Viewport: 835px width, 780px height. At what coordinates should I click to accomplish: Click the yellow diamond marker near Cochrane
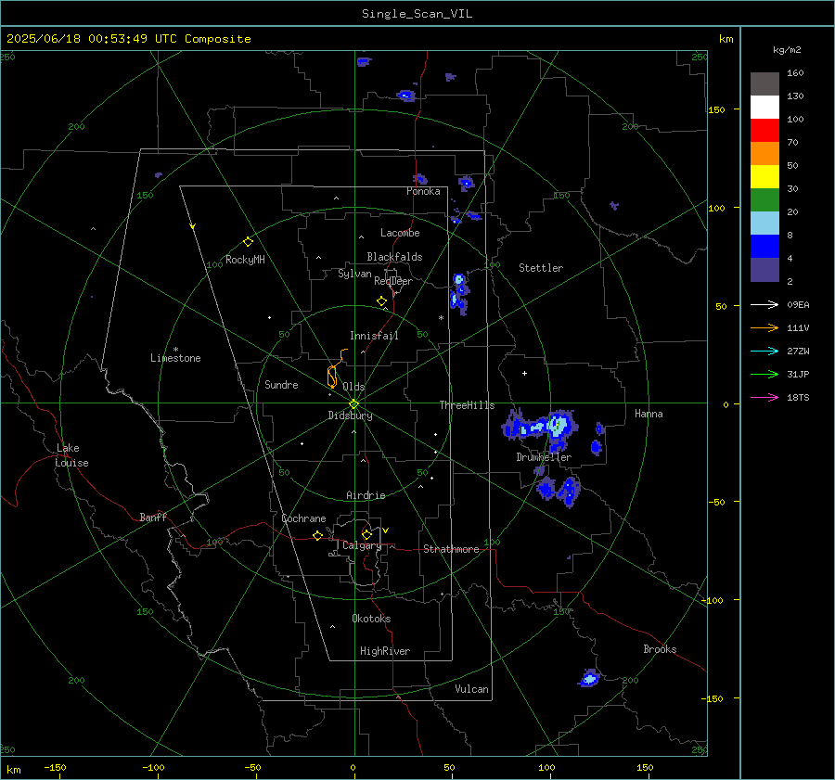[317, 535]
